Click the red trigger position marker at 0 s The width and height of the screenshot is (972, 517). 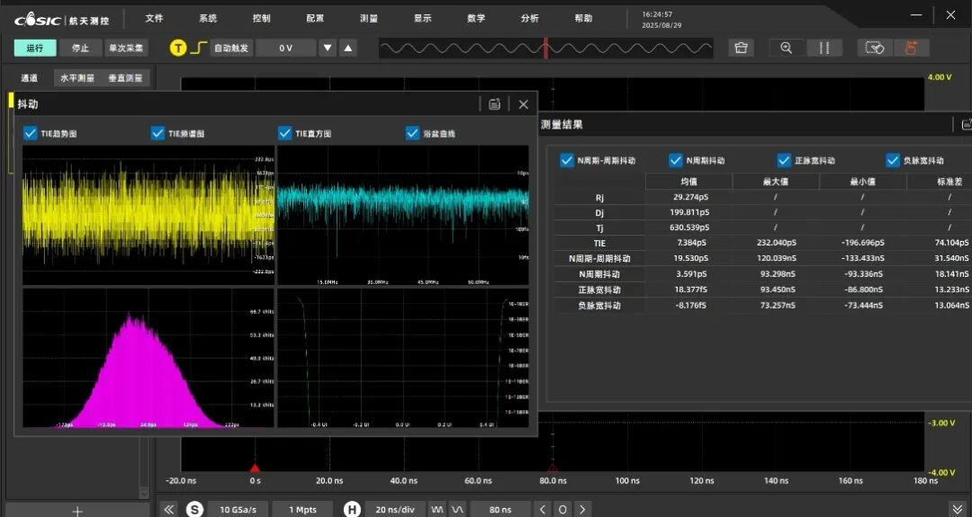(255, 468)
